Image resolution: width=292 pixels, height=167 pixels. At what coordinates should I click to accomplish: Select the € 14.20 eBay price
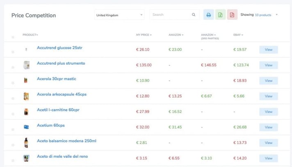[x=240, y=158]
